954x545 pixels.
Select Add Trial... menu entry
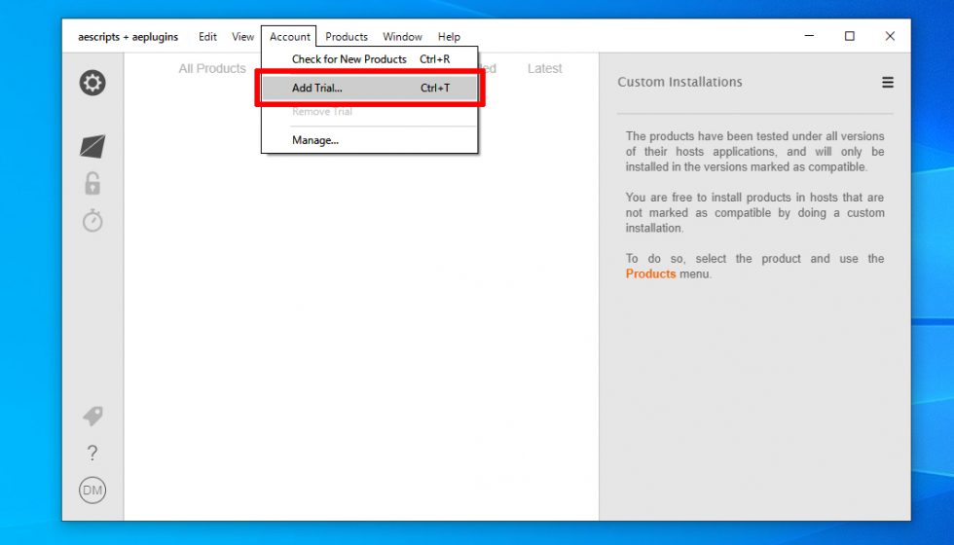[369, 88]
